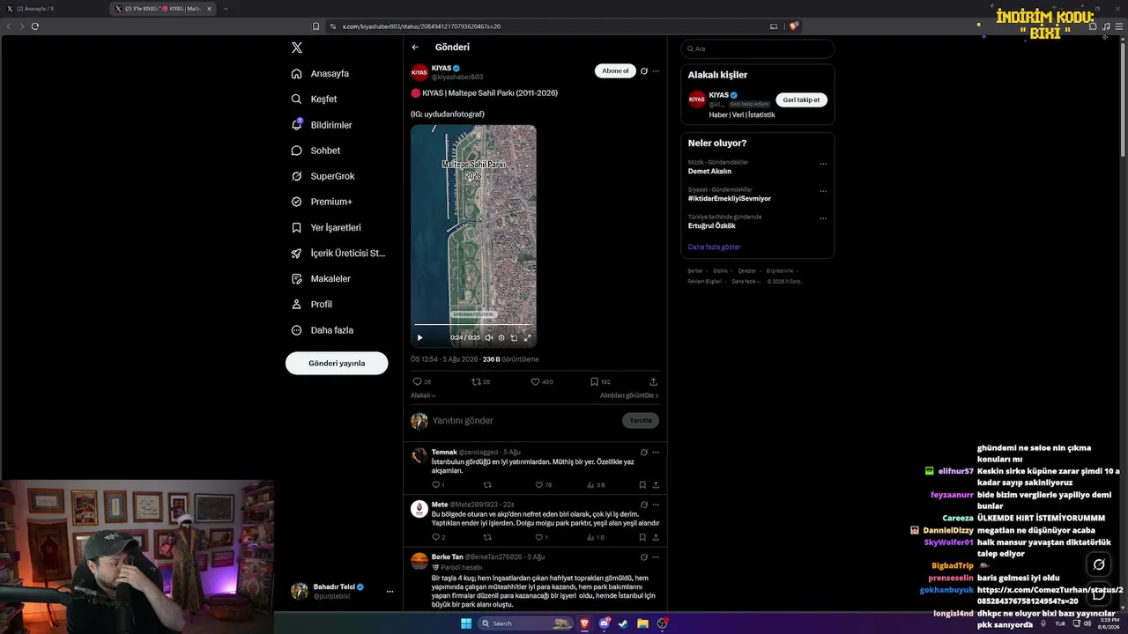Image resolution: width=1128 pixels, height=634 pixels.
Task: Open more options on KIYAS post
Action: pos(656,71)
